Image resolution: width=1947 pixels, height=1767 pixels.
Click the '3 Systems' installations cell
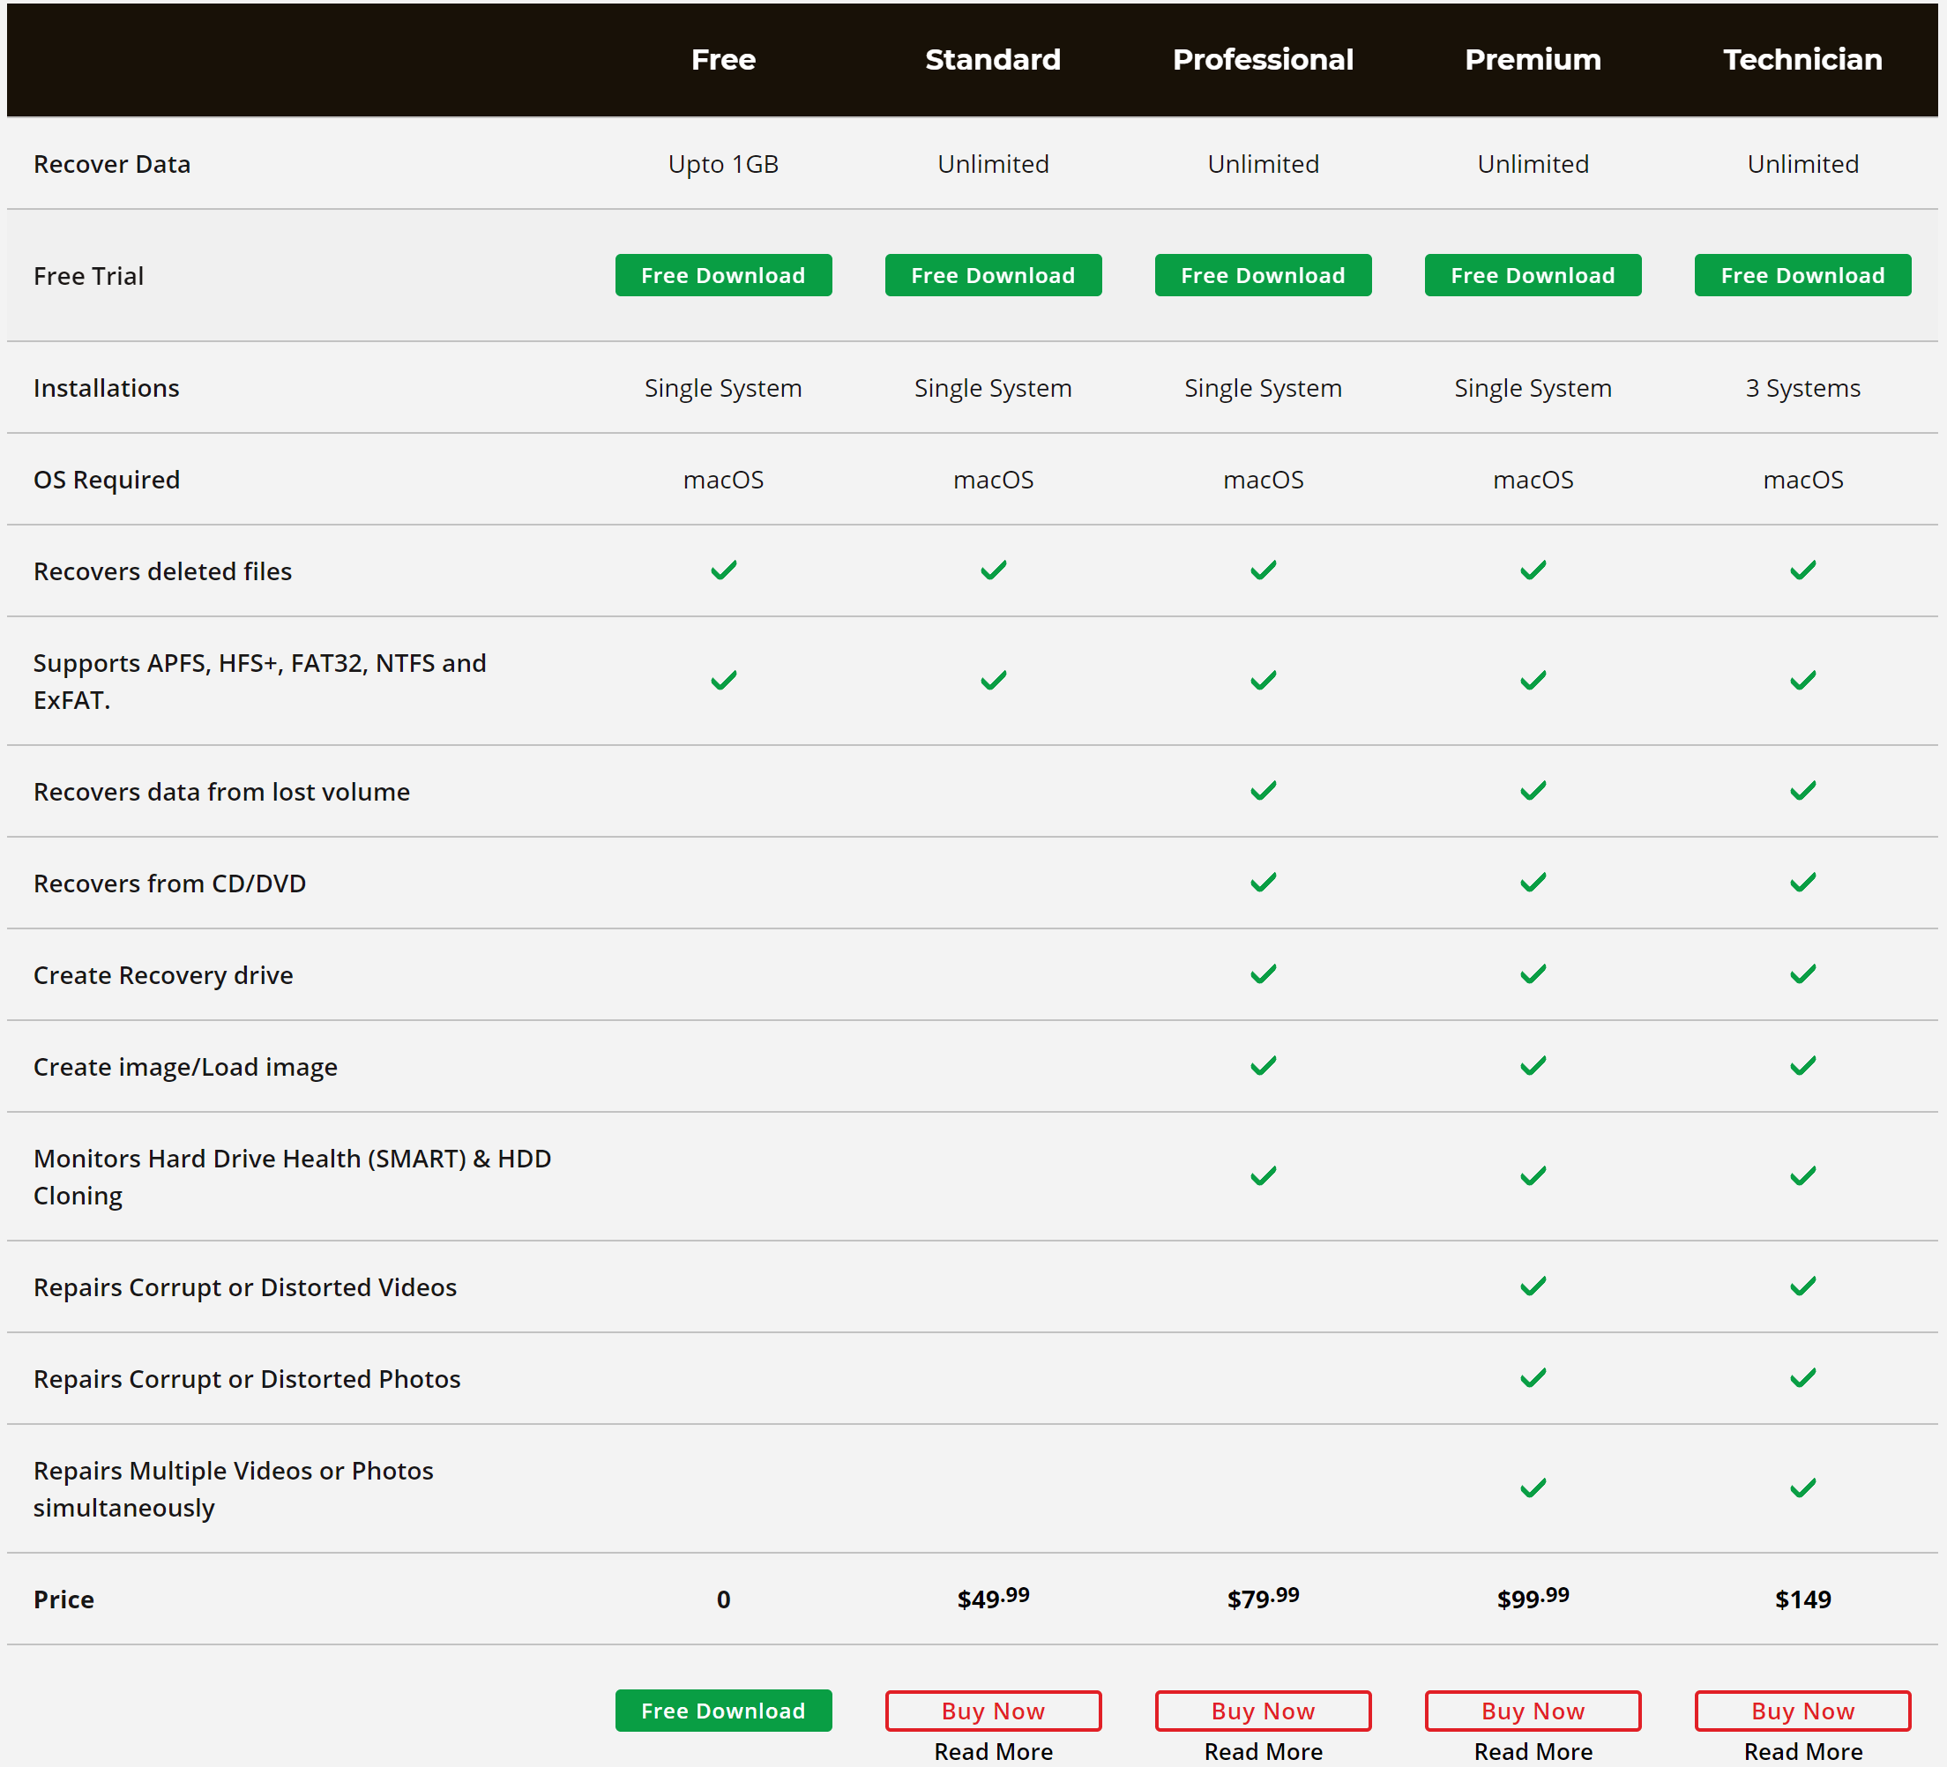(1803, 388)
